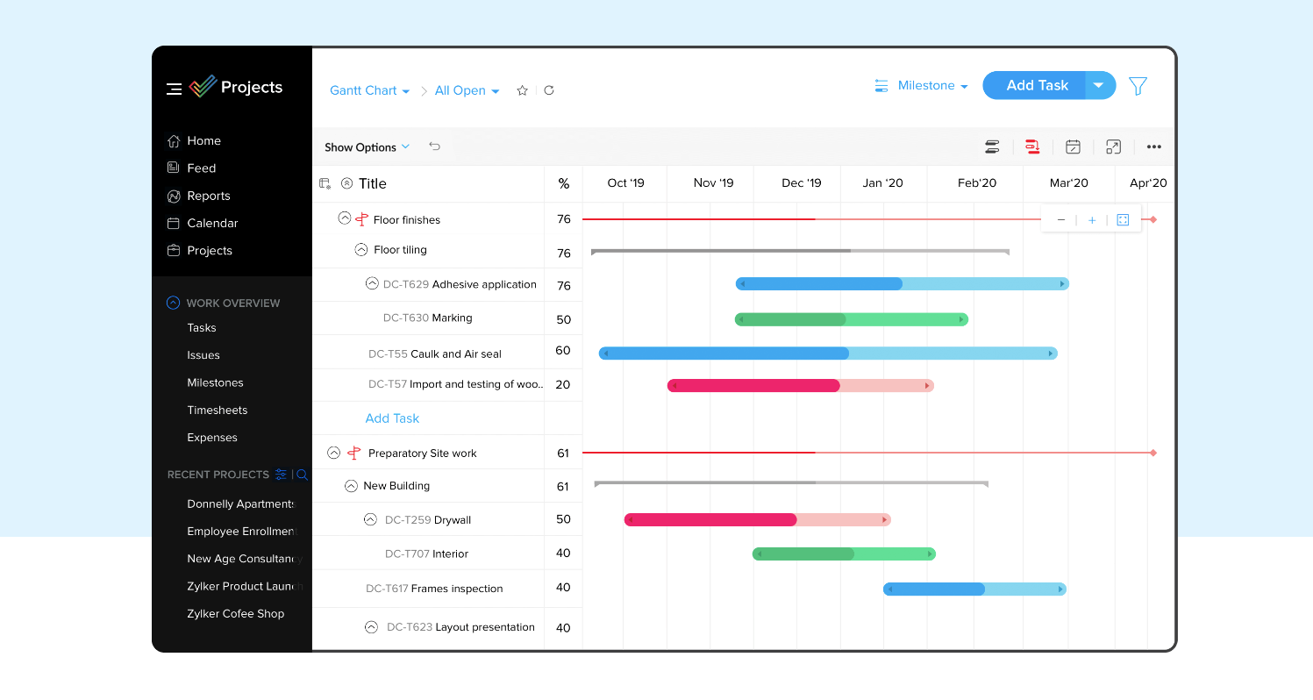Open the Gantt Chart view dropdown

coord(369,90)
